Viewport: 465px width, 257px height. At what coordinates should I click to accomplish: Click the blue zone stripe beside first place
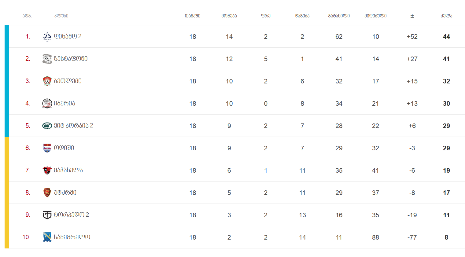point(7,36)
